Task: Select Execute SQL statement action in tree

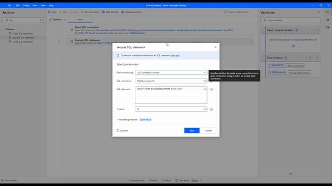Action: (23, 38)
